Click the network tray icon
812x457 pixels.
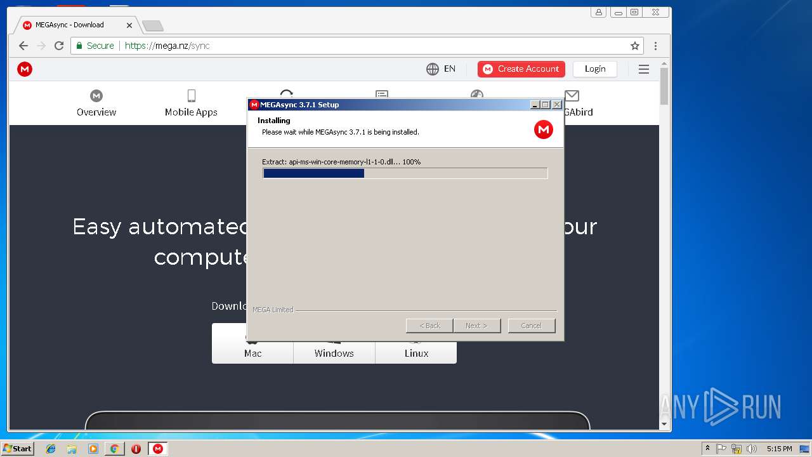(x=737, y=449)
